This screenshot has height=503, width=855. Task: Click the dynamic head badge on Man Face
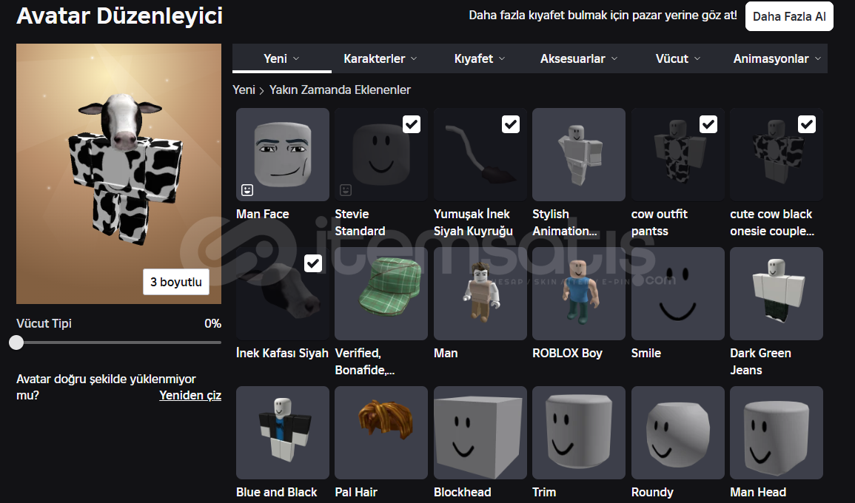tap(247, 189)
